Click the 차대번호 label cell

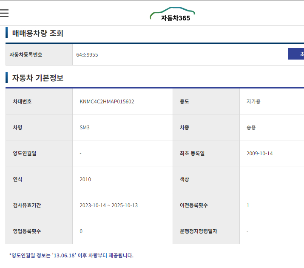coord(23,102)
